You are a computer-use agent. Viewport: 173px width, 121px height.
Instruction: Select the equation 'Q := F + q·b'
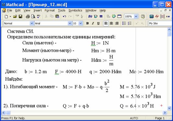[x=76, y=106]
